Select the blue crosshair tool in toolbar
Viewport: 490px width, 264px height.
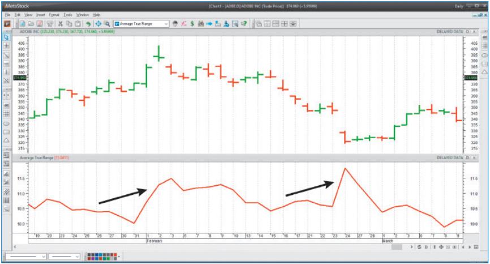(98, 24)
